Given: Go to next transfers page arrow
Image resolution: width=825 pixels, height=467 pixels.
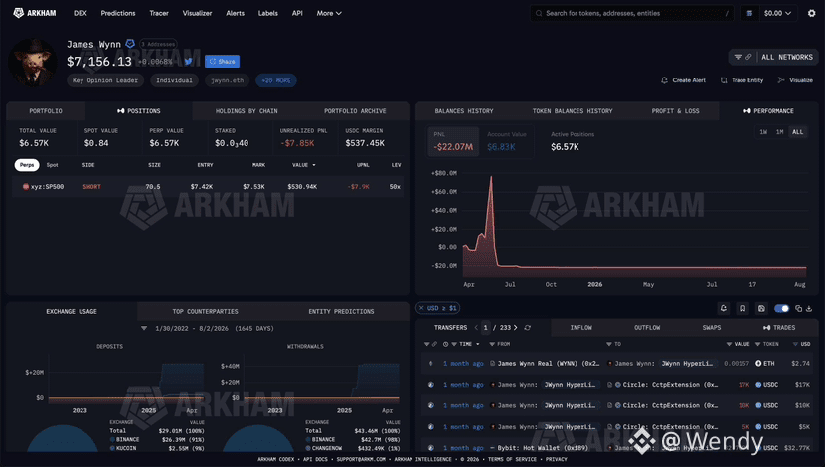Looking at the screenshot, I should (516, 328).
